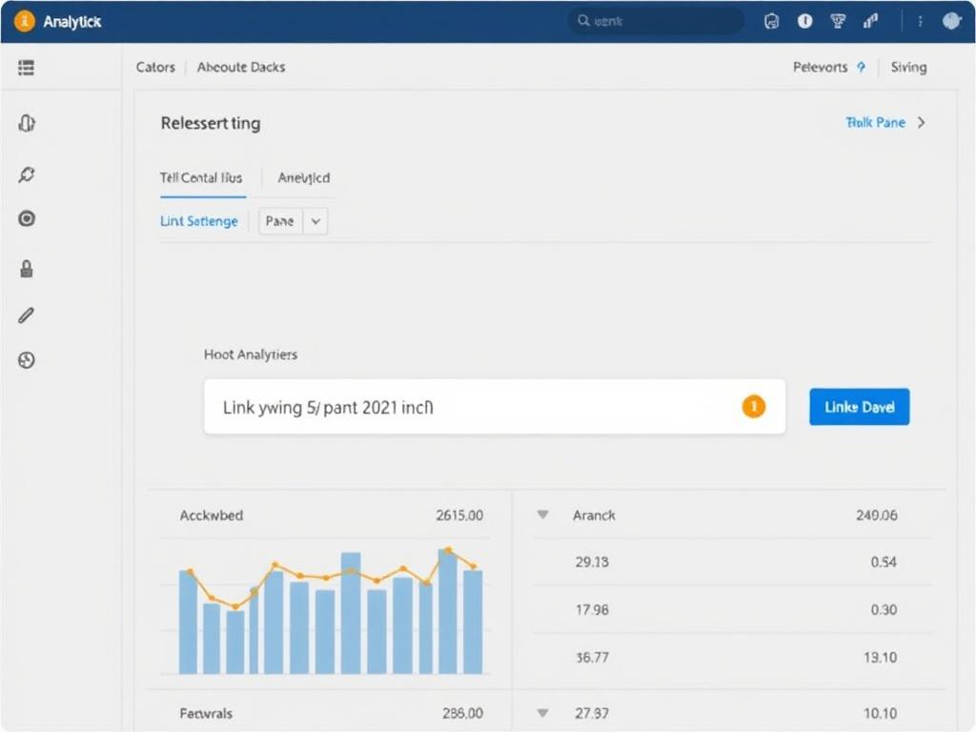Click the trophy icon in the top bar
This screenshot has height=732, width=976.
coord(837,20)
